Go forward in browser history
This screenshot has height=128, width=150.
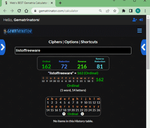pos(12,11)
